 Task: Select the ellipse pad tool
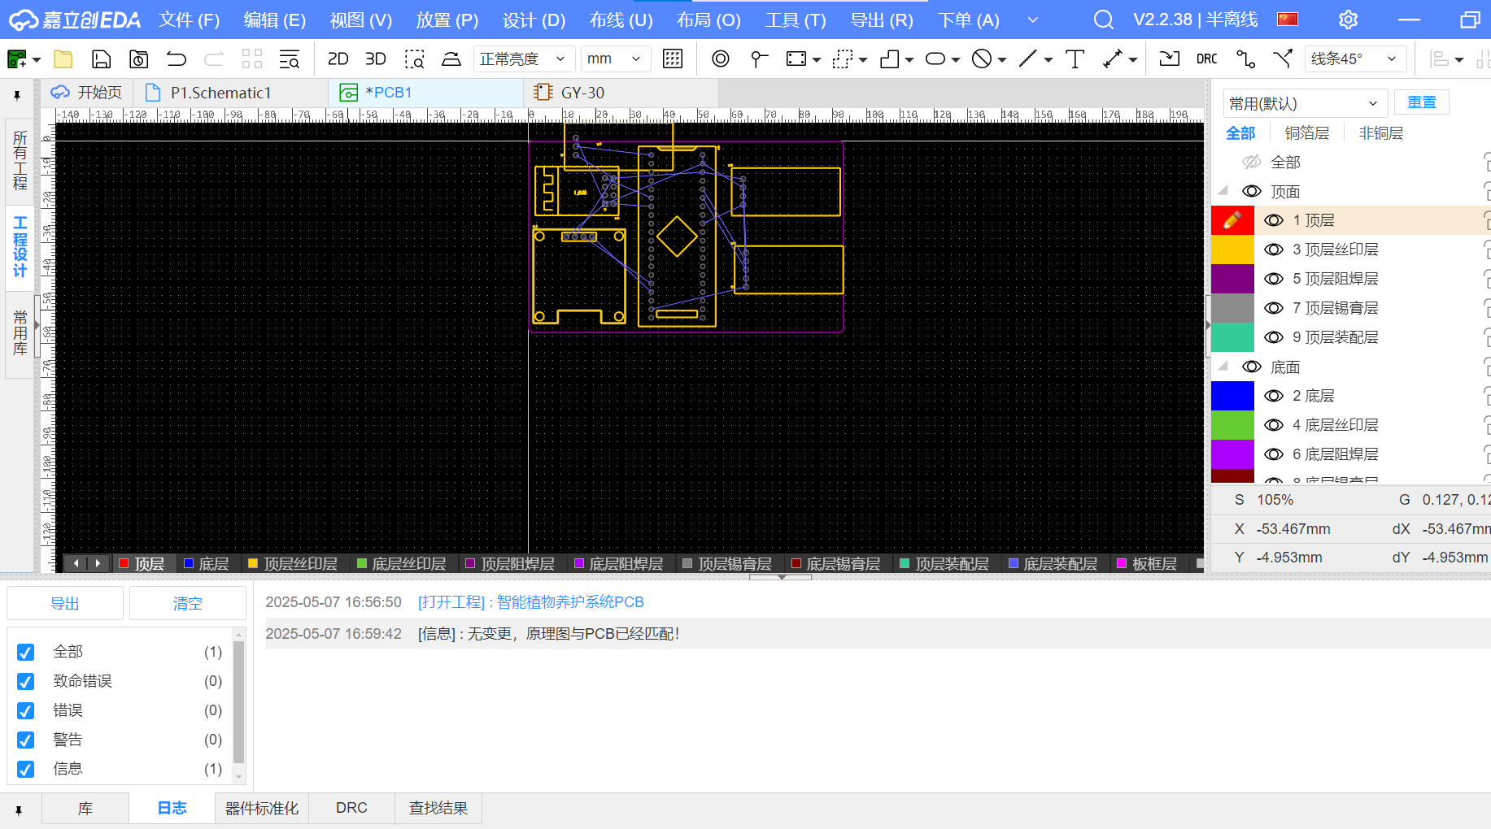click(935, 59)
